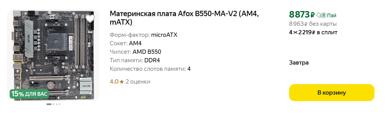This screenshot has width=389, height=115.
Task: Click the Yandex Pay icon beside the price
Action: 321,15
